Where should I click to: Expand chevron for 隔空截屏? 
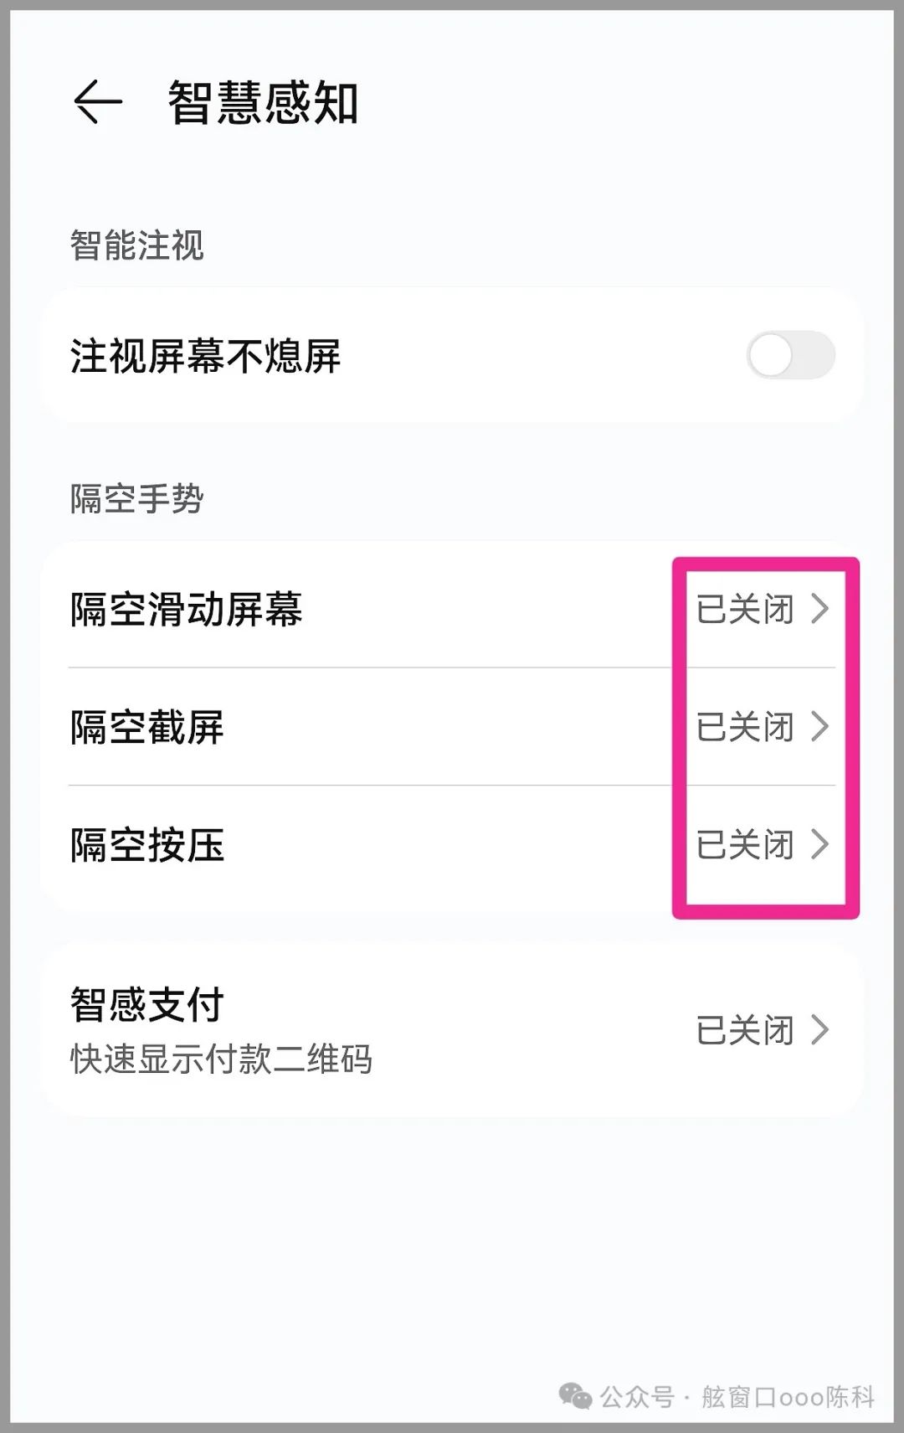pos(820,726)
